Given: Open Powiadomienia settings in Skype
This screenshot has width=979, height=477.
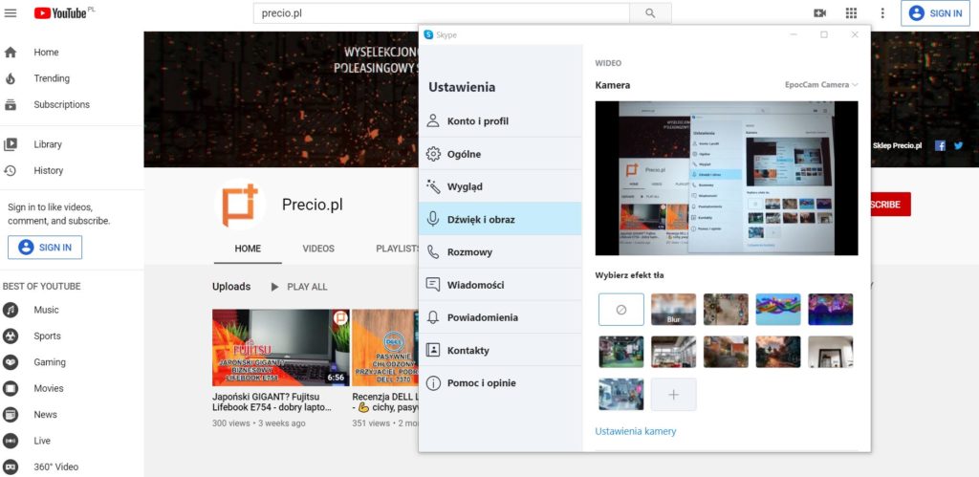Looking at the screenshot, I should click(x=500, y=317).
